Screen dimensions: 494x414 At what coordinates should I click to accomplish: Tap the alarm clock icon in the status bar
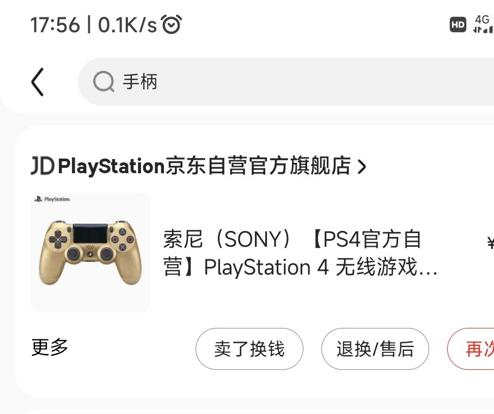click(x=172, y=25)
